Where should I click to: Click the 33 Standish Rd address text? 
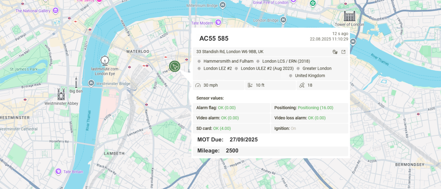[x=230, y=52]
